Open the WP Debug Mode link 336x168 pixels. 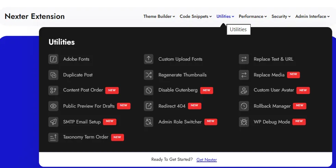(x=272, y=122)
